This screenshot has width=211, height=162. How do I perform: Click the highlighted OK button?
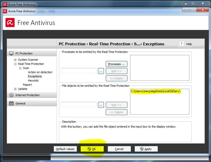click(92, 149)
